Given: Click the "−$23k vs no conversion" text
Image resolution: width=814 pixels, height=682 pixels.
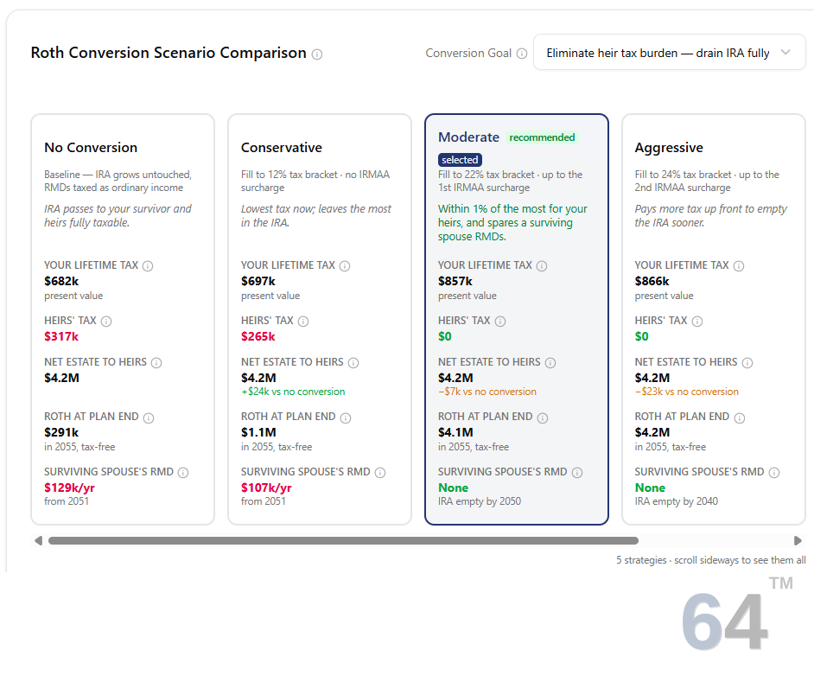Looking at the screenshot, I should tap(686, 392).
